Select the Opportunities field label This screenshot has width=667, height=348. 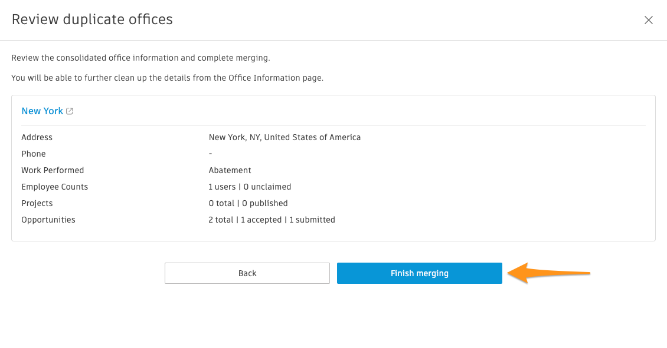48,220
